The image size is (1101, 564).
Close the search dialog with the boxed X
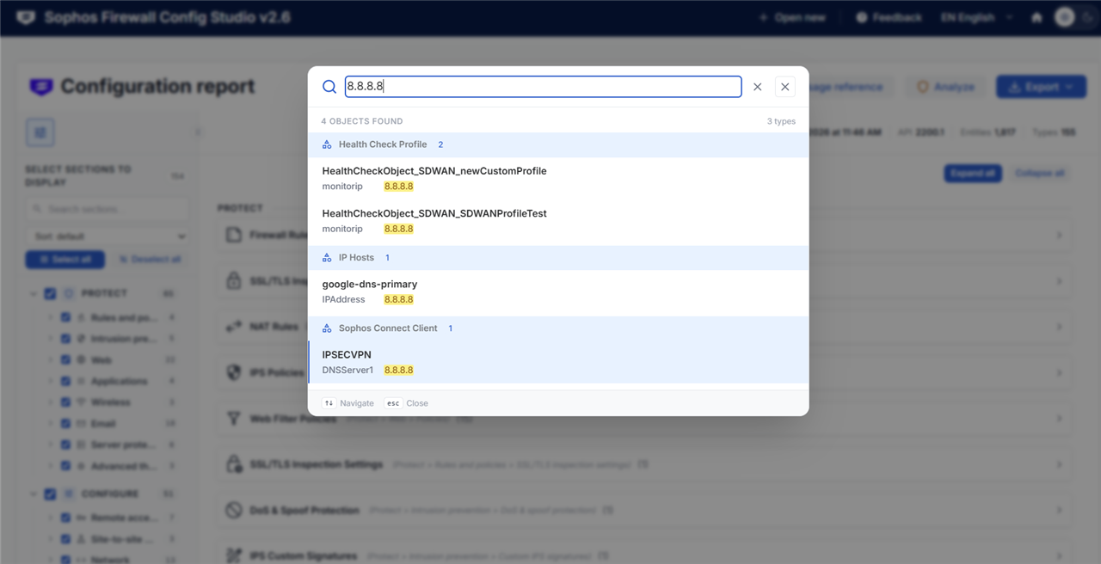[x=785, y=87]
